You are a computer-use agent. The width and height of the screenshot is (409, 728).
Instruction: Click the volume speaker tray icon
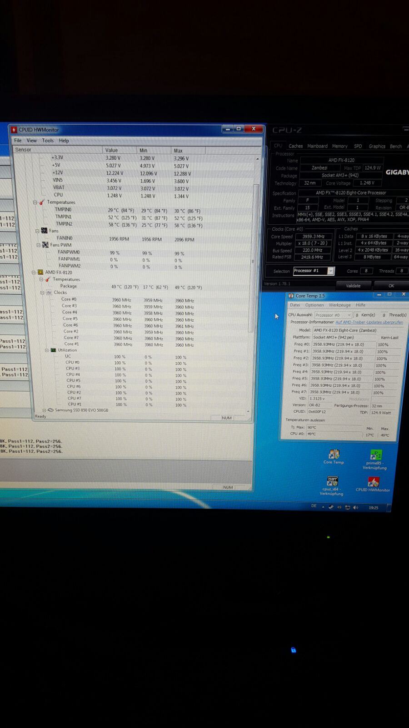click(355, 507)
